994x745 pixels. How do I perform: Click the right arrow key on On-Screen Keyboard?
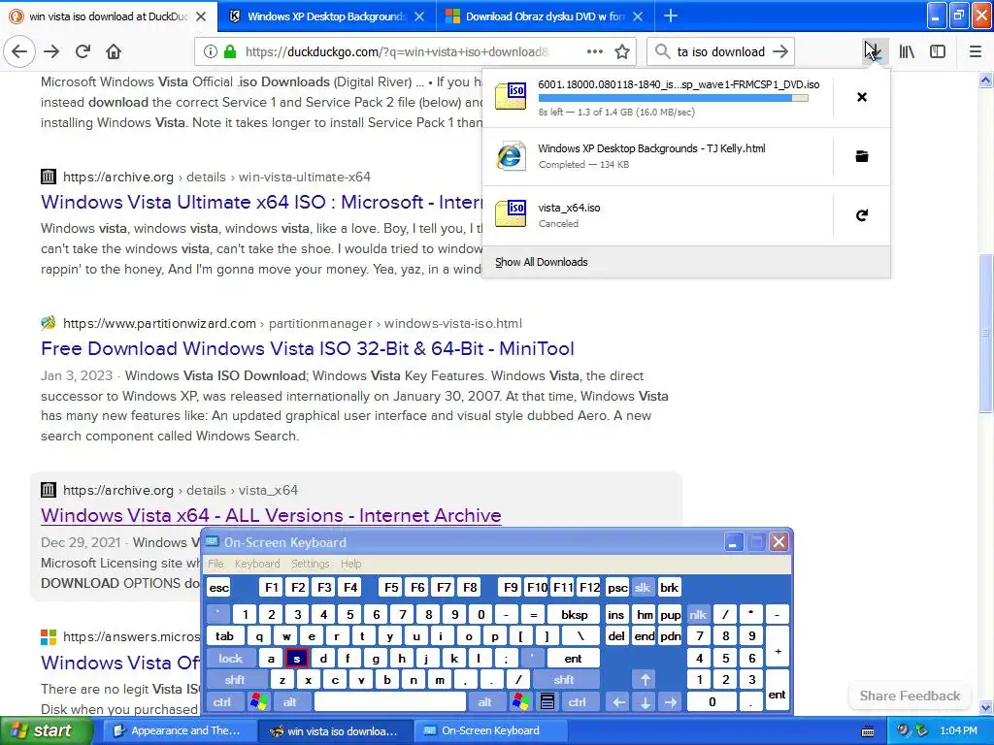(670, 702)
